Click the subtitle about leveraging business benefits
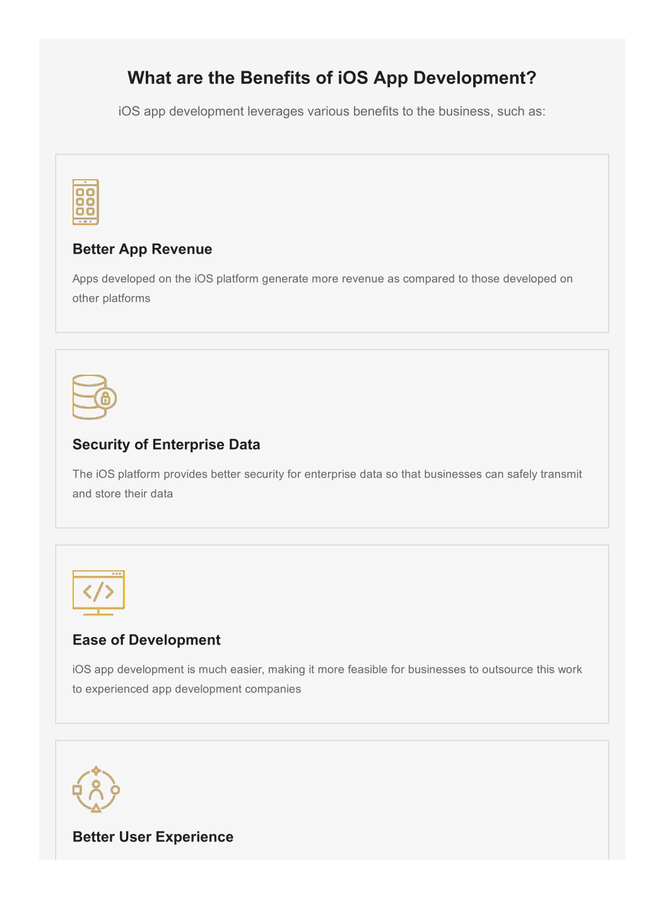 332,112
